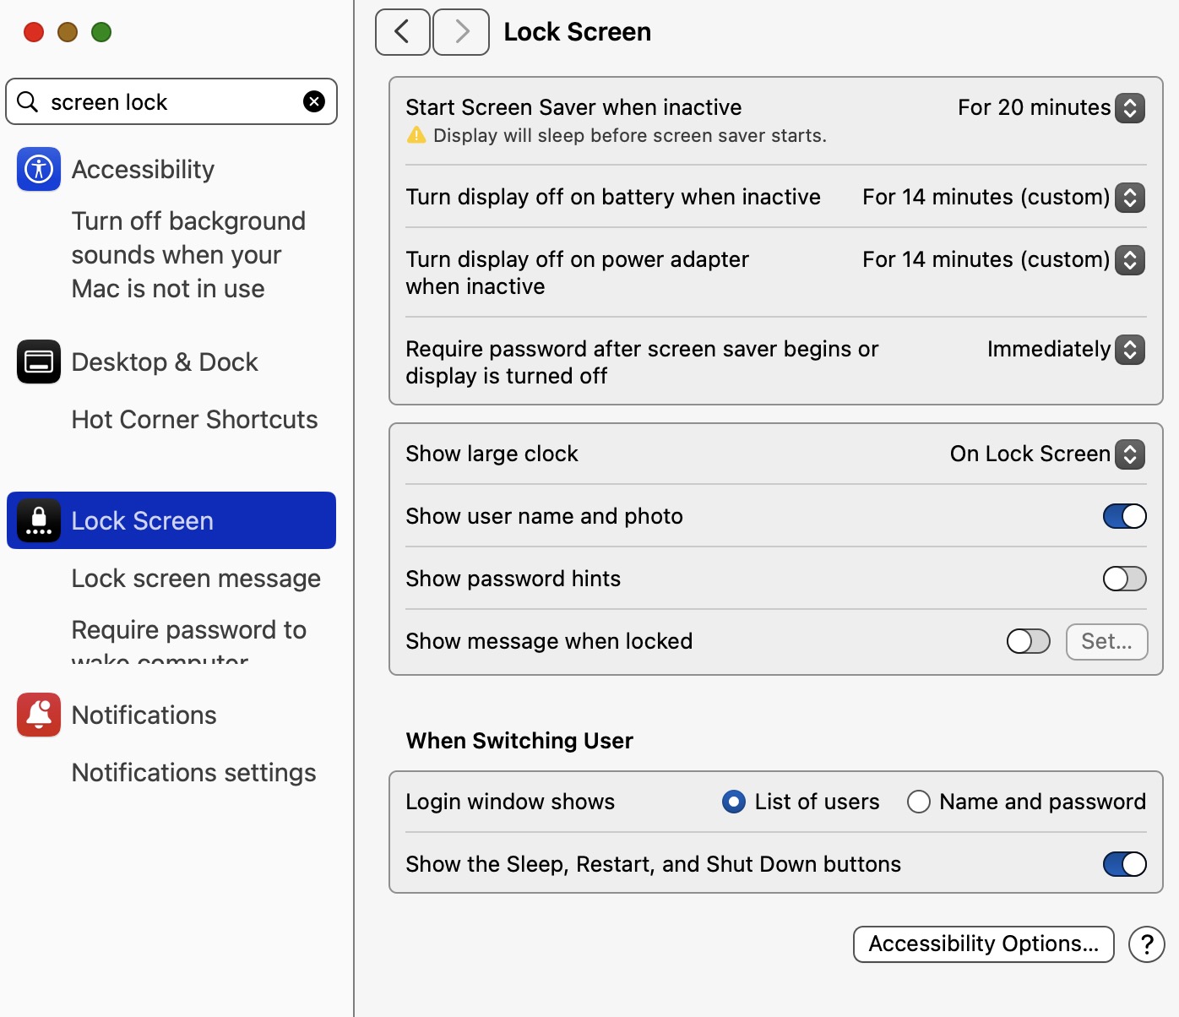Click the Accessibility icon in sidebar
The image size is (1179, 1017).
pos(39,169)
